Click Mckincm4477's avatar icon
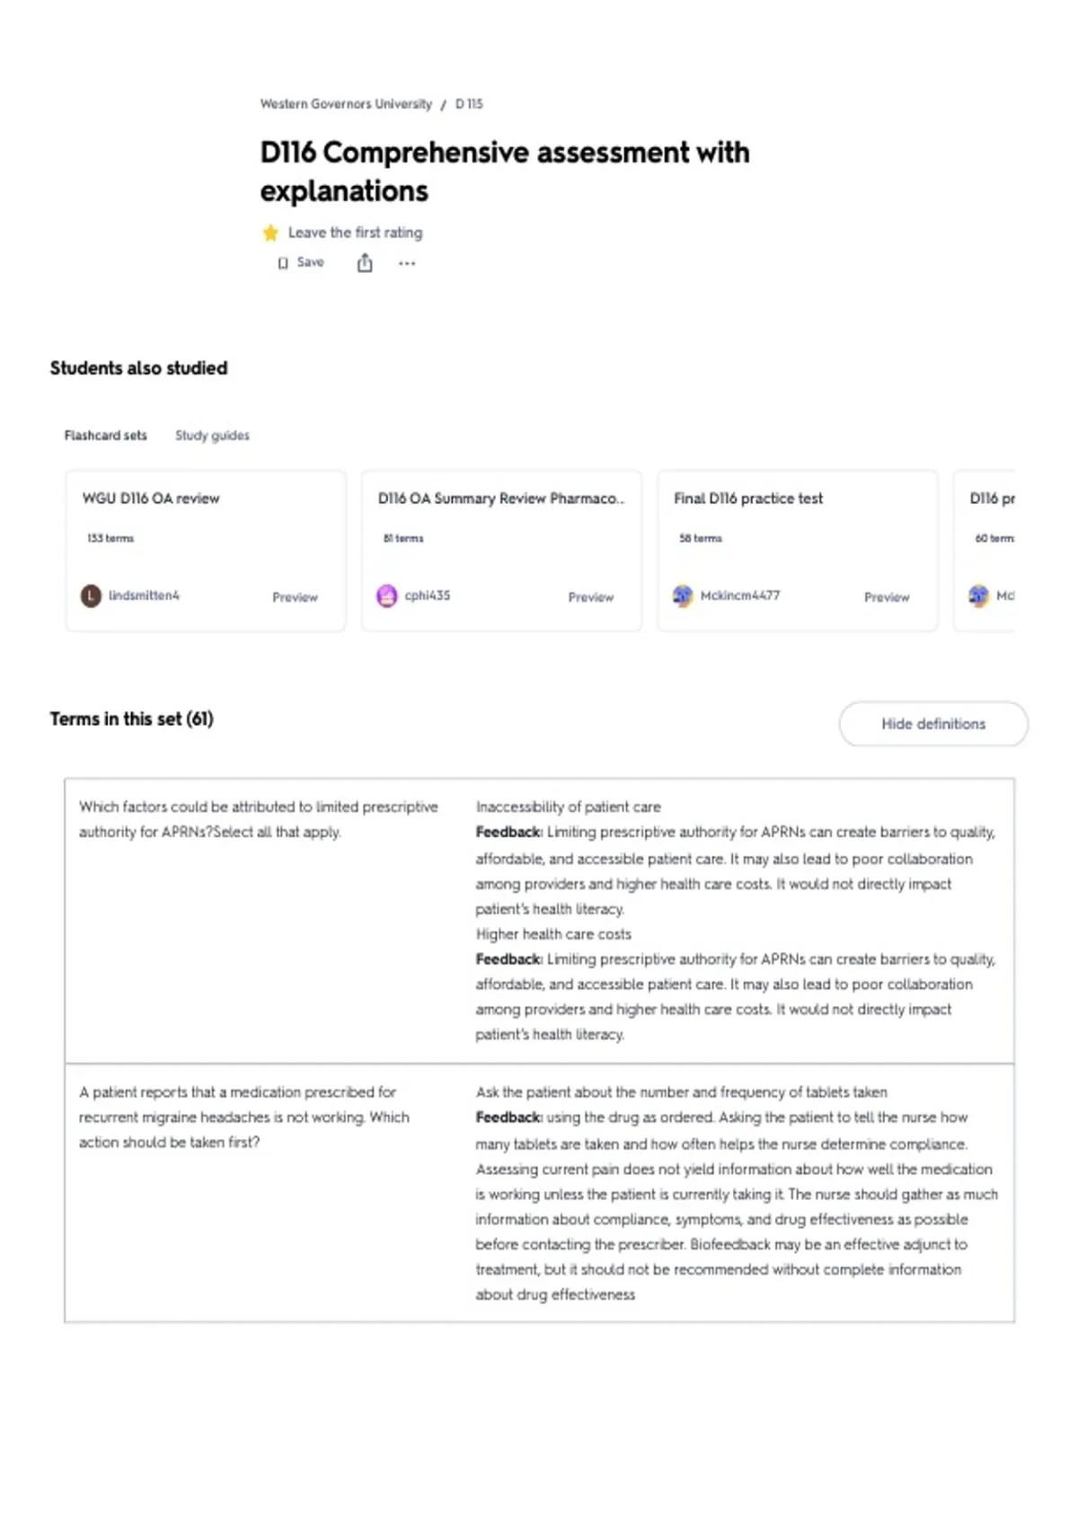The height and width of the screenshot is (1527, 1078). point(683,596)
